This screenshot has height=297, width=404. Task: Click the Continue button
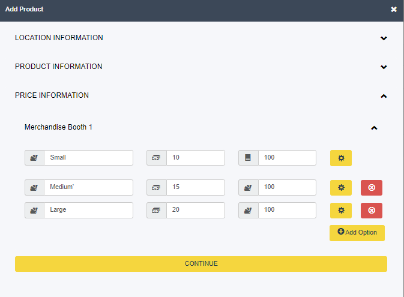(x=201, y=264)
